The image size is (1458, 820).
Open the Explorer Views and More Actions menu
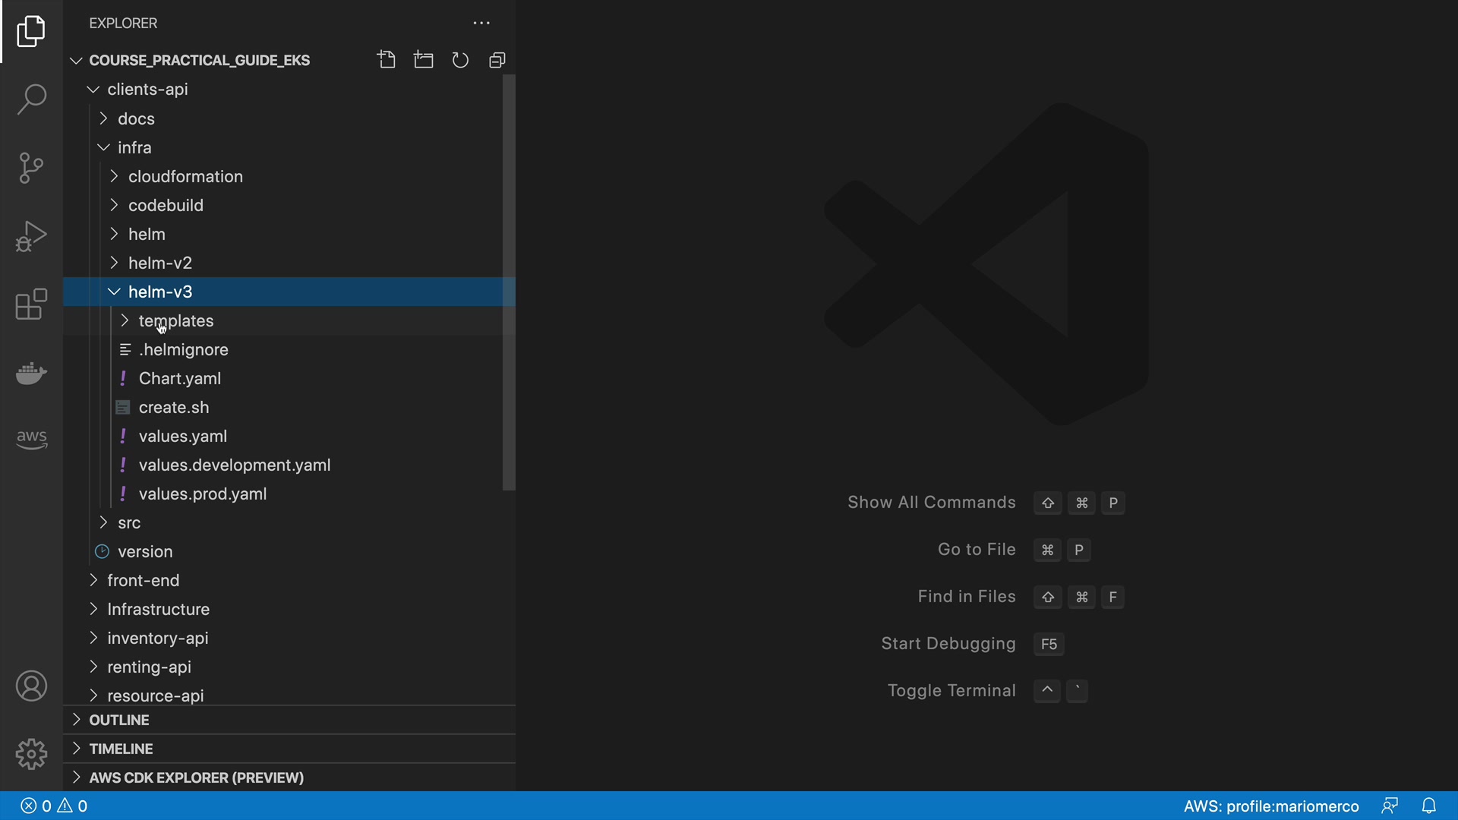481,24
